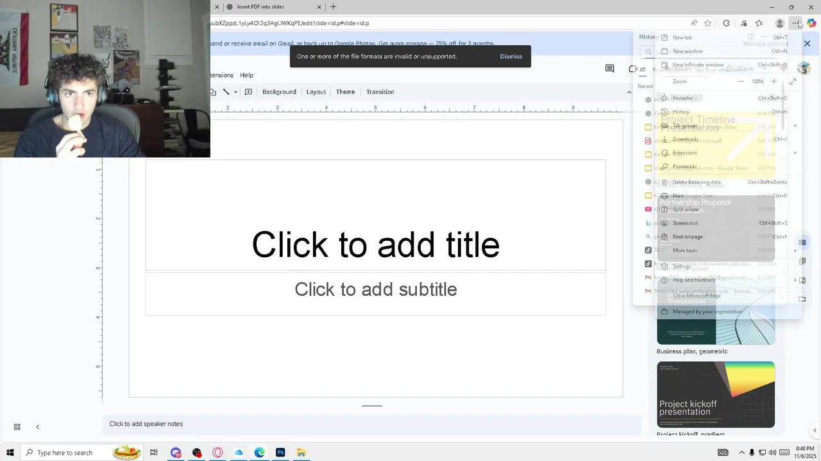Viewport: 821px width, 461px height.
Task: Open the Layout option in Slides toolbar
Action: tap(316, 92)
